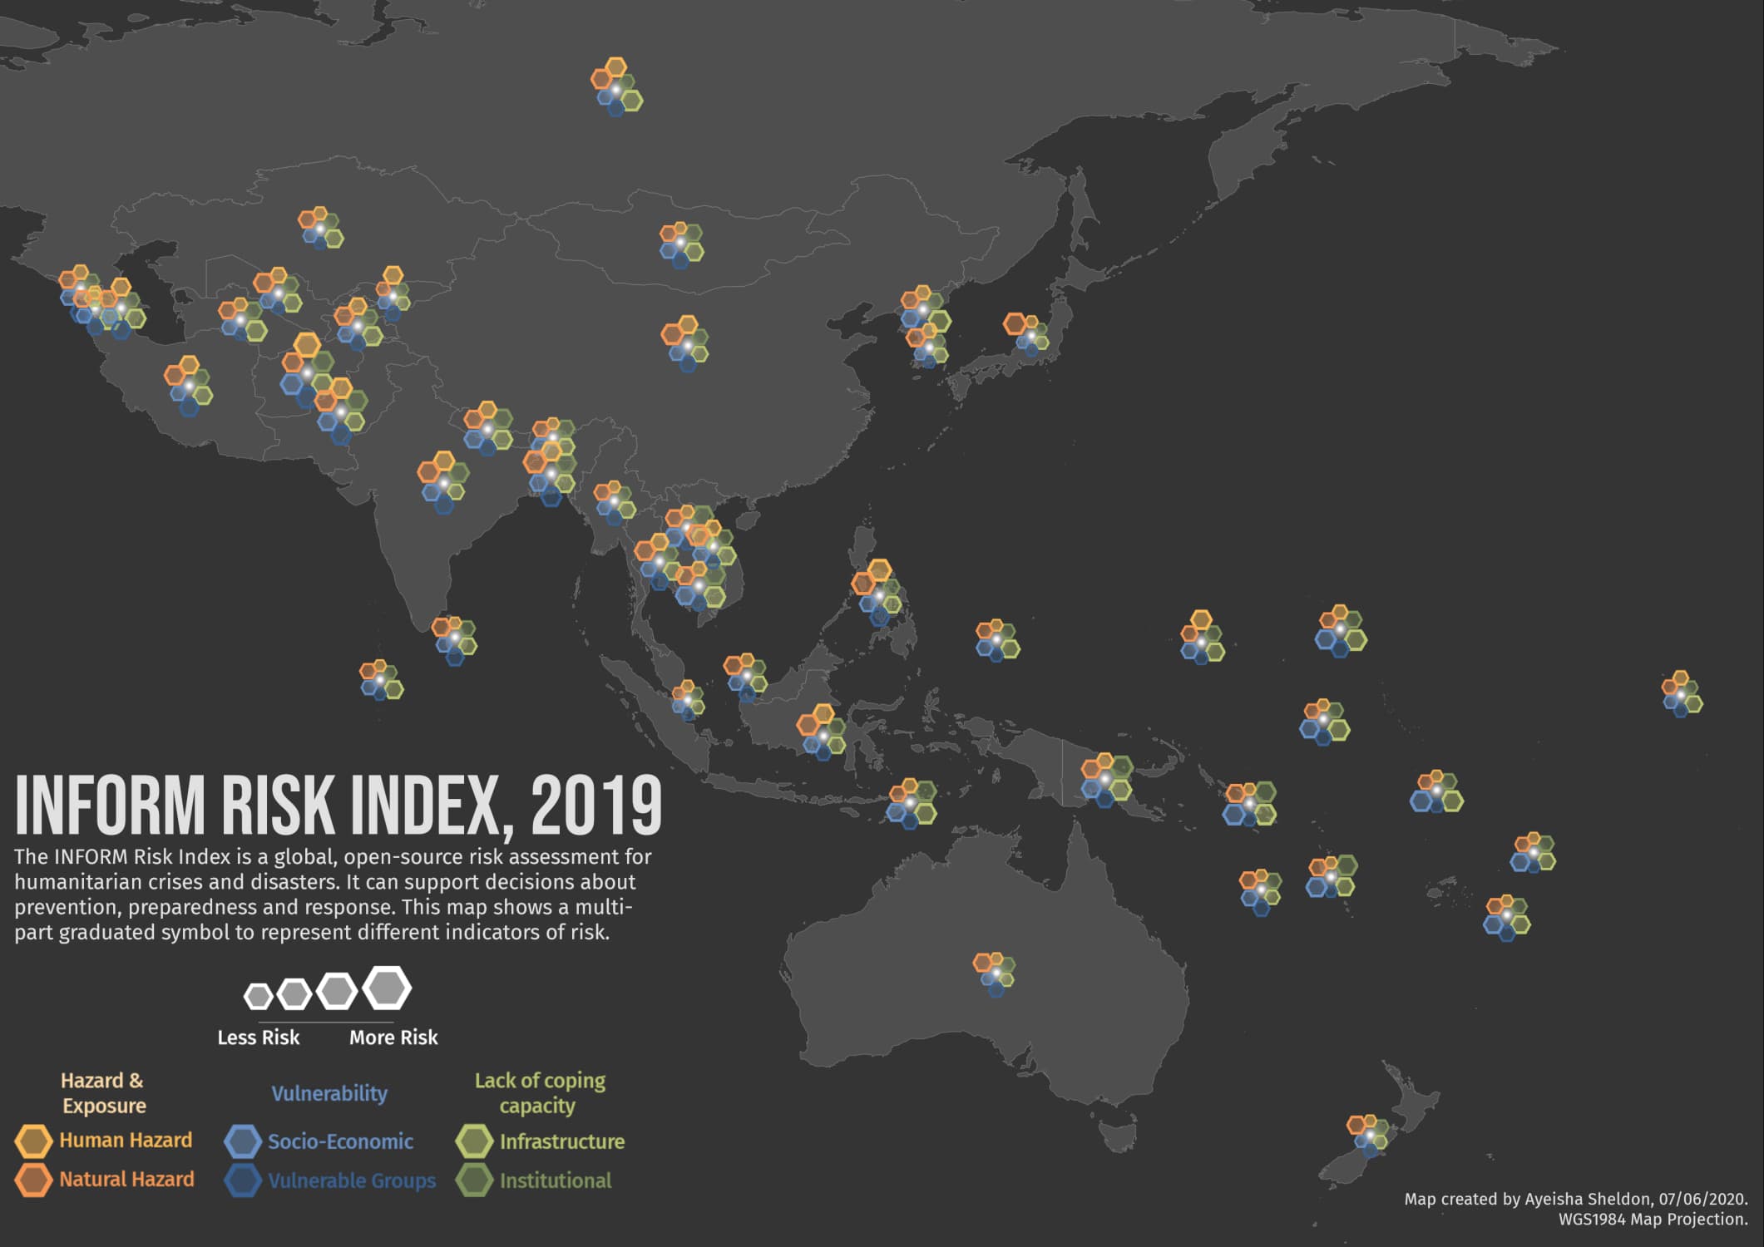Click the hexagon cluster near Singapore
The width and height of the screenshot is (1764, 1247).
[x=687, y=700]
